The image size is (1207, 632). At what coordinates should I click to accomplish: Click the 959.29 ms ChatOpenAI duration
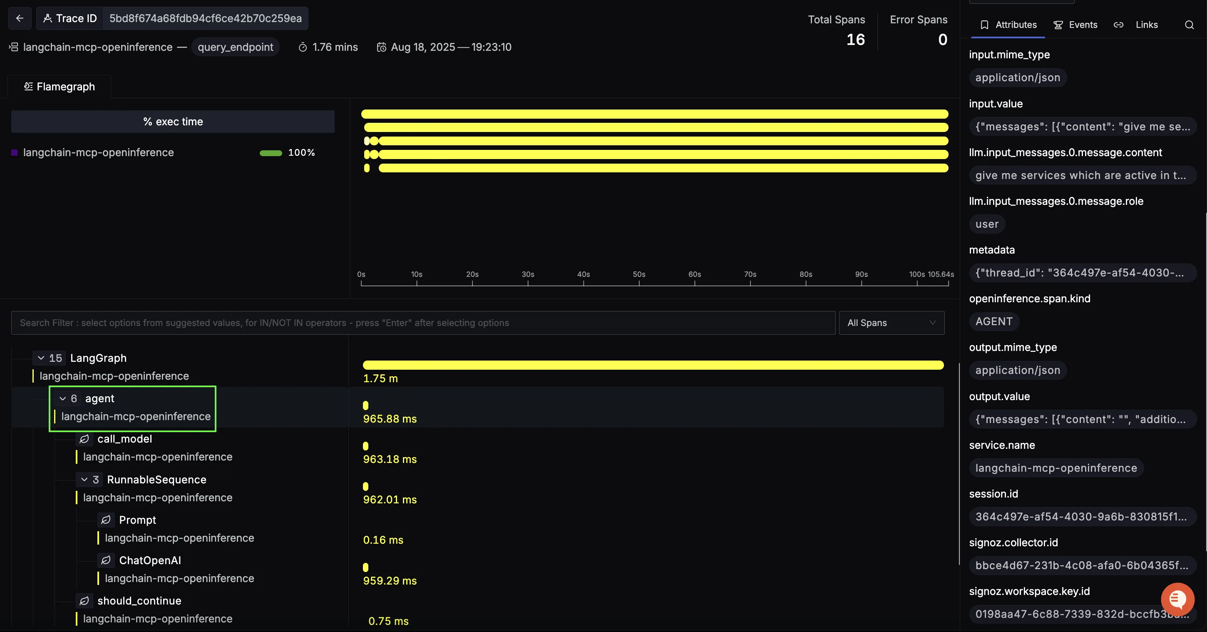click(390, 580)
